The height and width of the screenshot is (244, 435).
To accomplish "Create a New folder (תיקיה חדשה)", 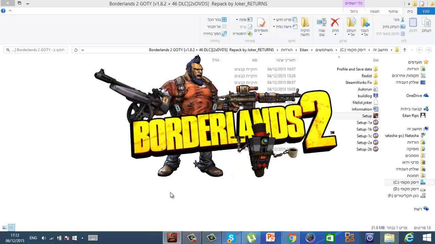I will coord(305,27).
